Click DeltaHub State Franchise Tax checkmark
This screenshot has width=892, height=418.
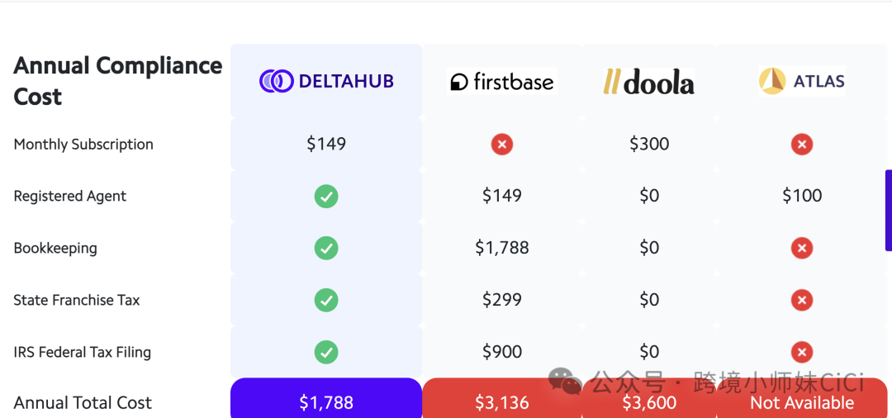point(326,300)
